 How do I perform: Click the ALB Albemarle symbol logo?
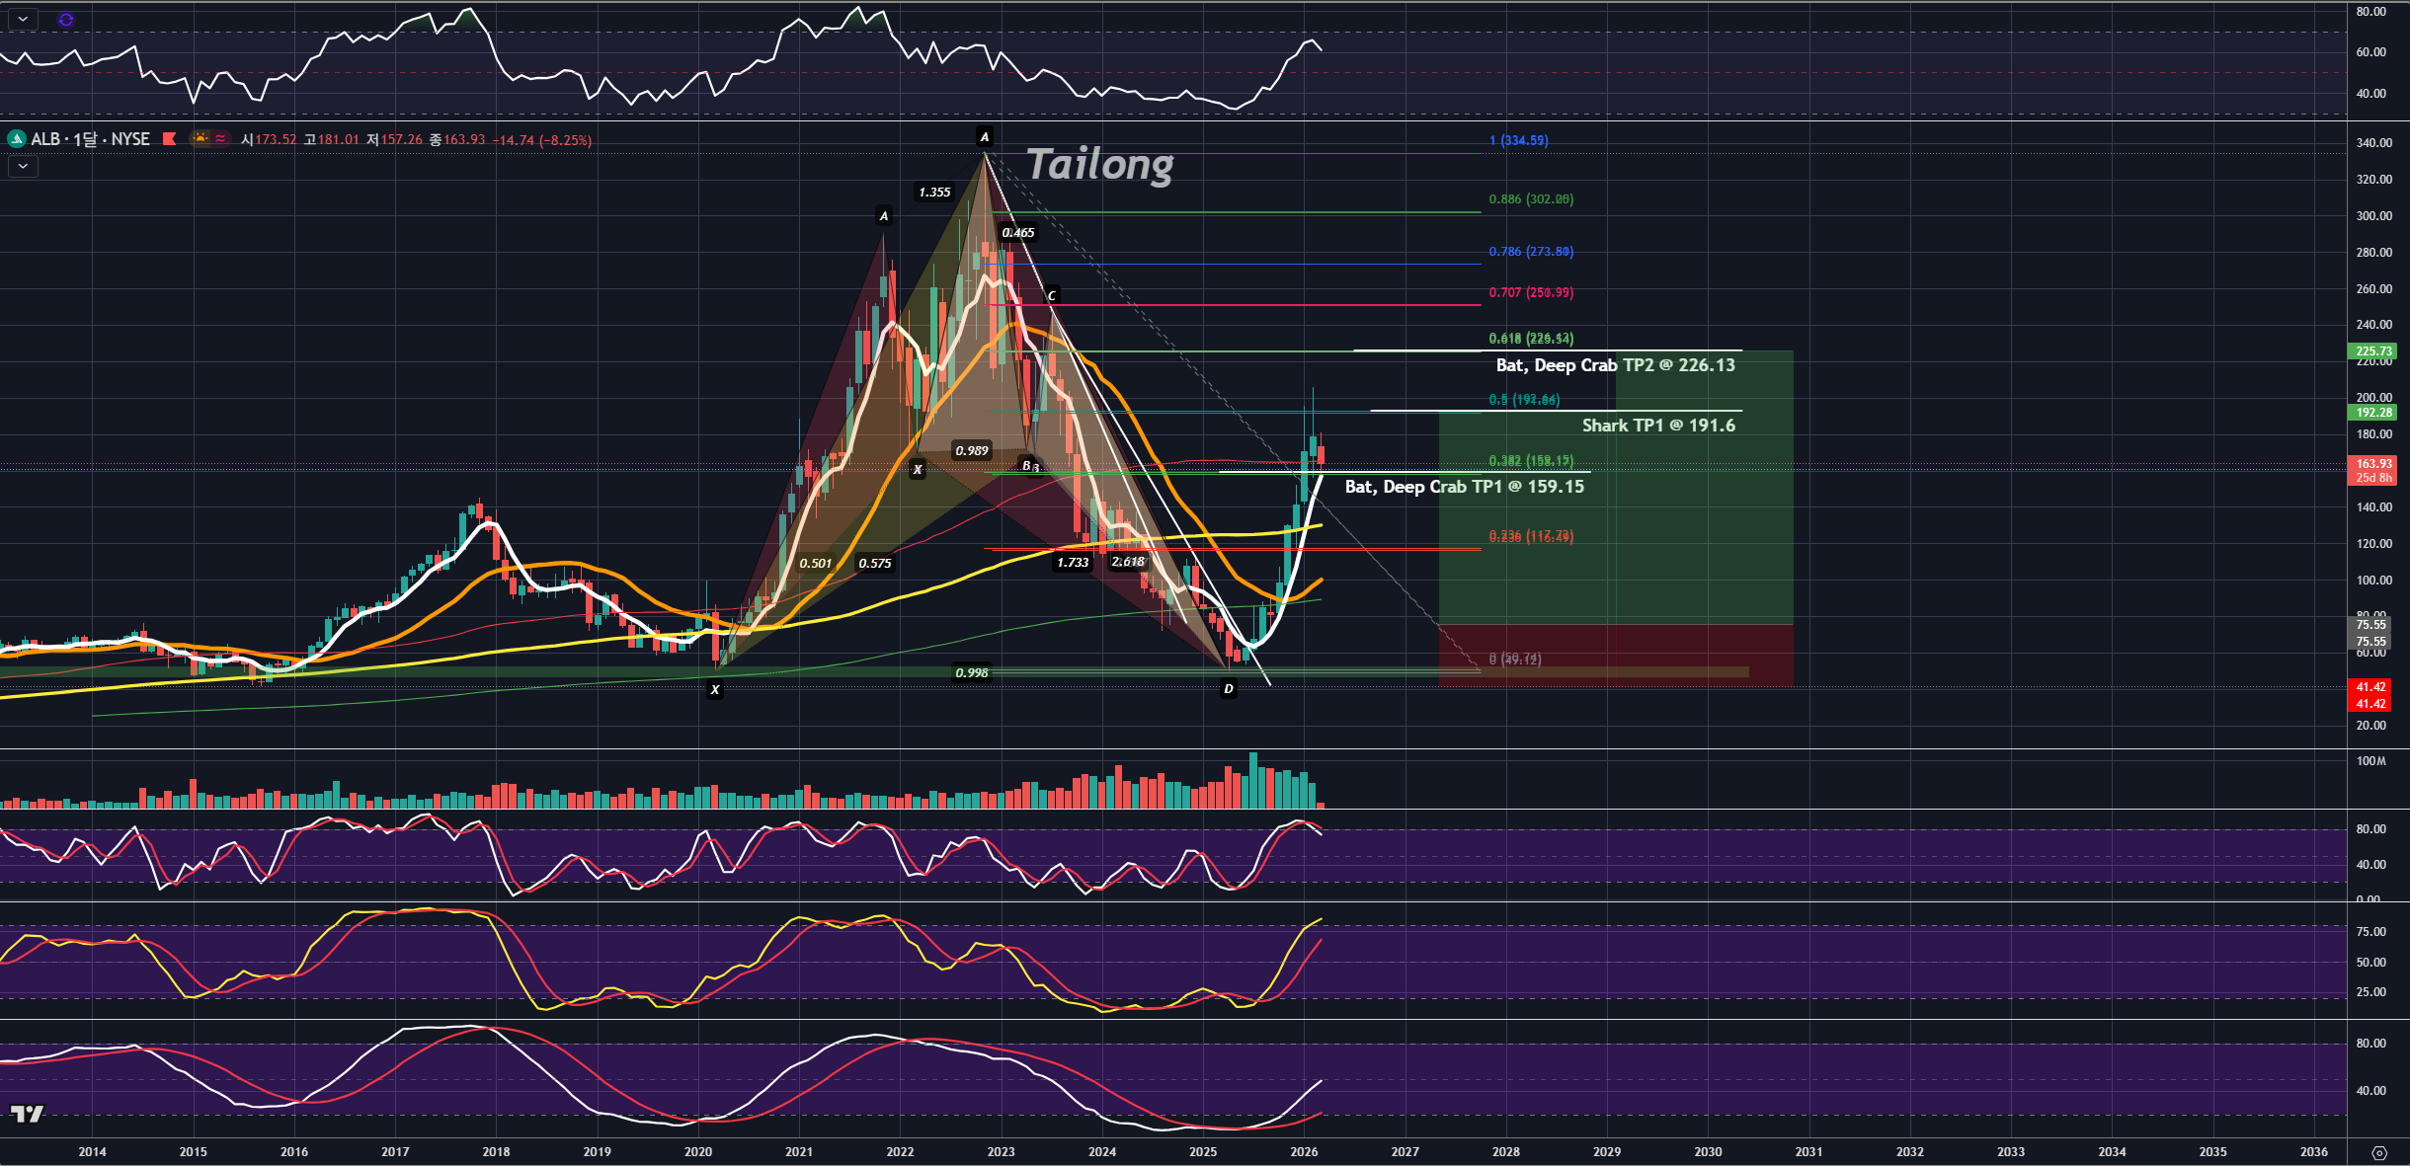[17, 139]
